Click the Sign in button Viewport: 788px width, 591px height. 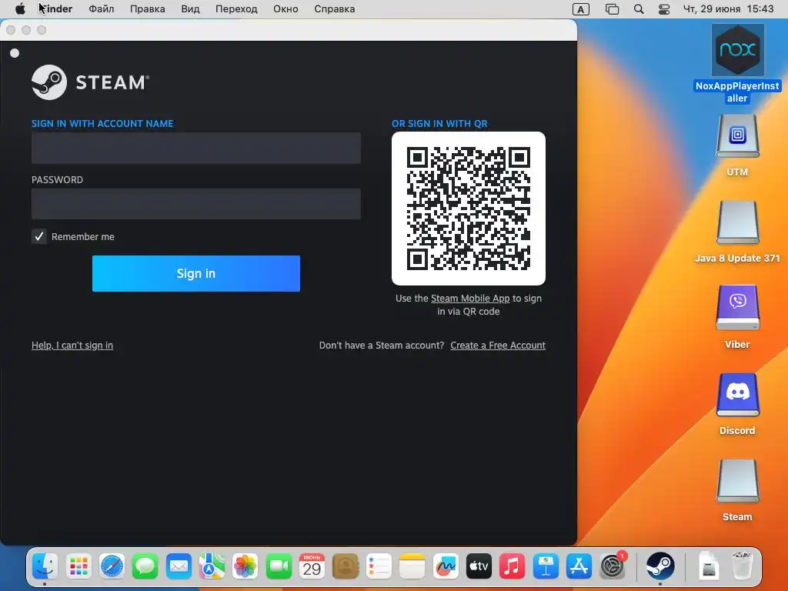pyautogui.click(x=196, y=273)
